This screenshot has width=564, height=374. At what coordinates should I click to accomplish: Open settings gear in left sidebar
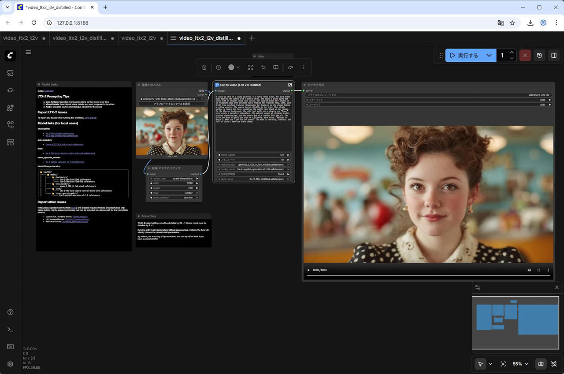[x=11, y=364]
